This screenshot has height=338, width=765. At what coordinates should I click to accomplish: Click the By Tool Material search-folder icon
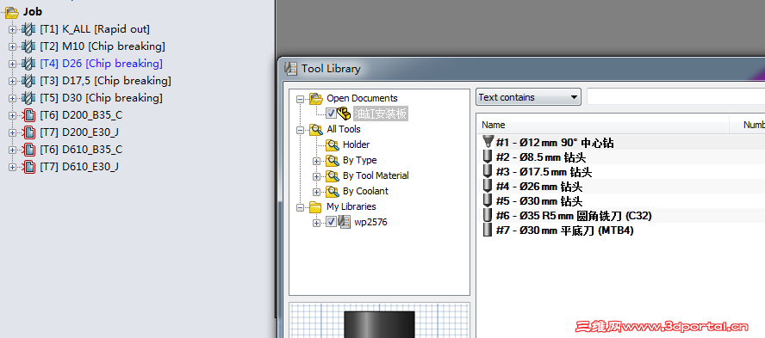[333, 175]
